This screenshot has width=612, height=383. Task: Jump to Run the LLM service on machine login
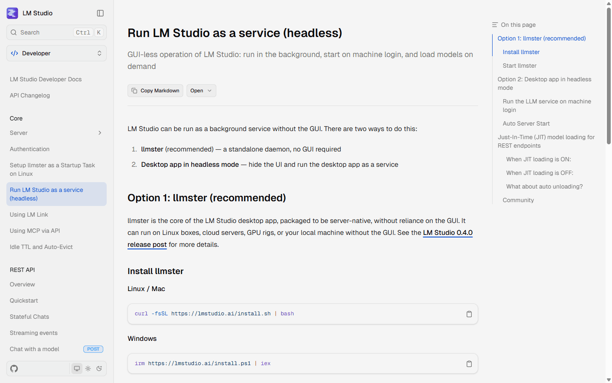pos(547,106)
